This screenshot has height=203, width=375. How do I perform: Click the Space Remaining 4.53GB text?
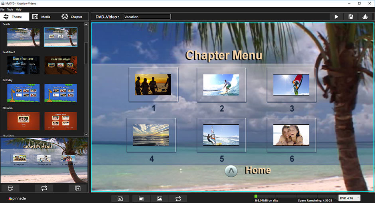point(315,201)
